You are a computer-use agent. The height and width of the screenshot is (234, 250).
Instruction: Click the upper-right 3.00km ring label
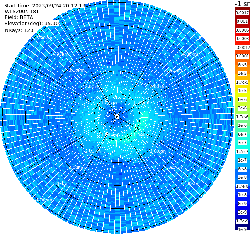[174, 70]
